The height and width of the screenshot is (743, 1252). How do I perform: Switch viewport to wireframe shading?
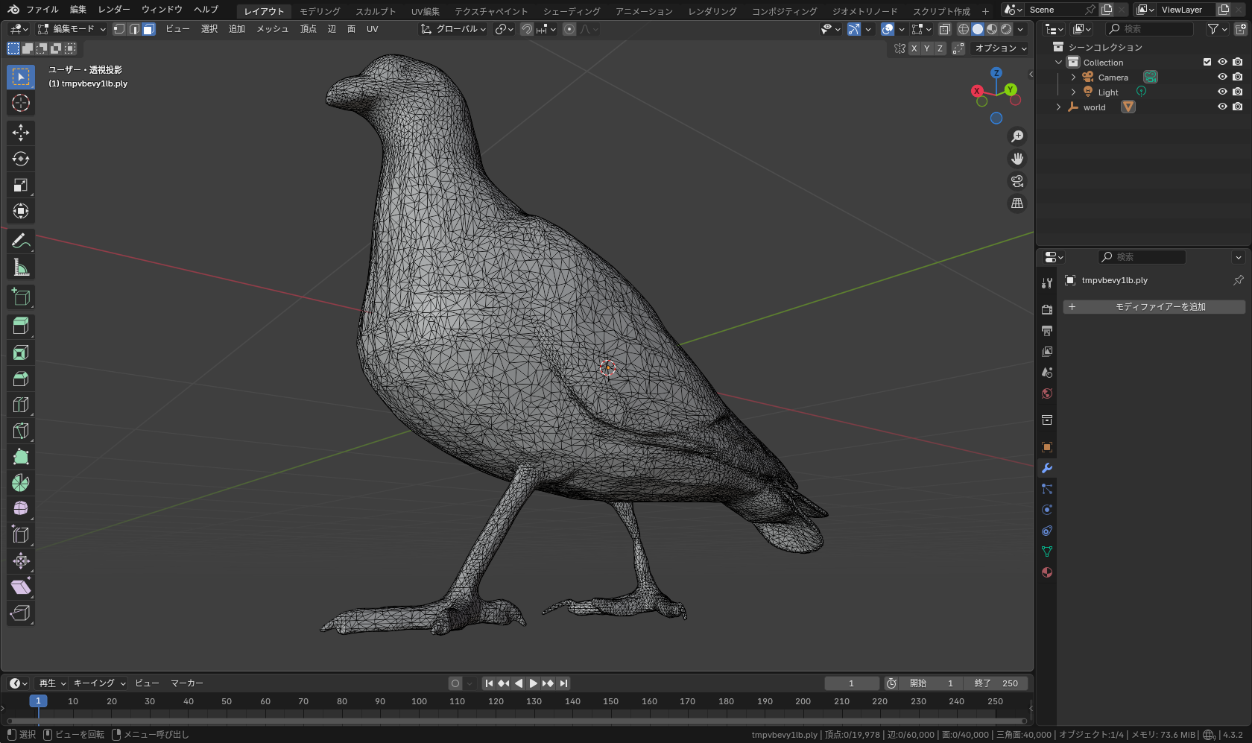click(964, 29)
